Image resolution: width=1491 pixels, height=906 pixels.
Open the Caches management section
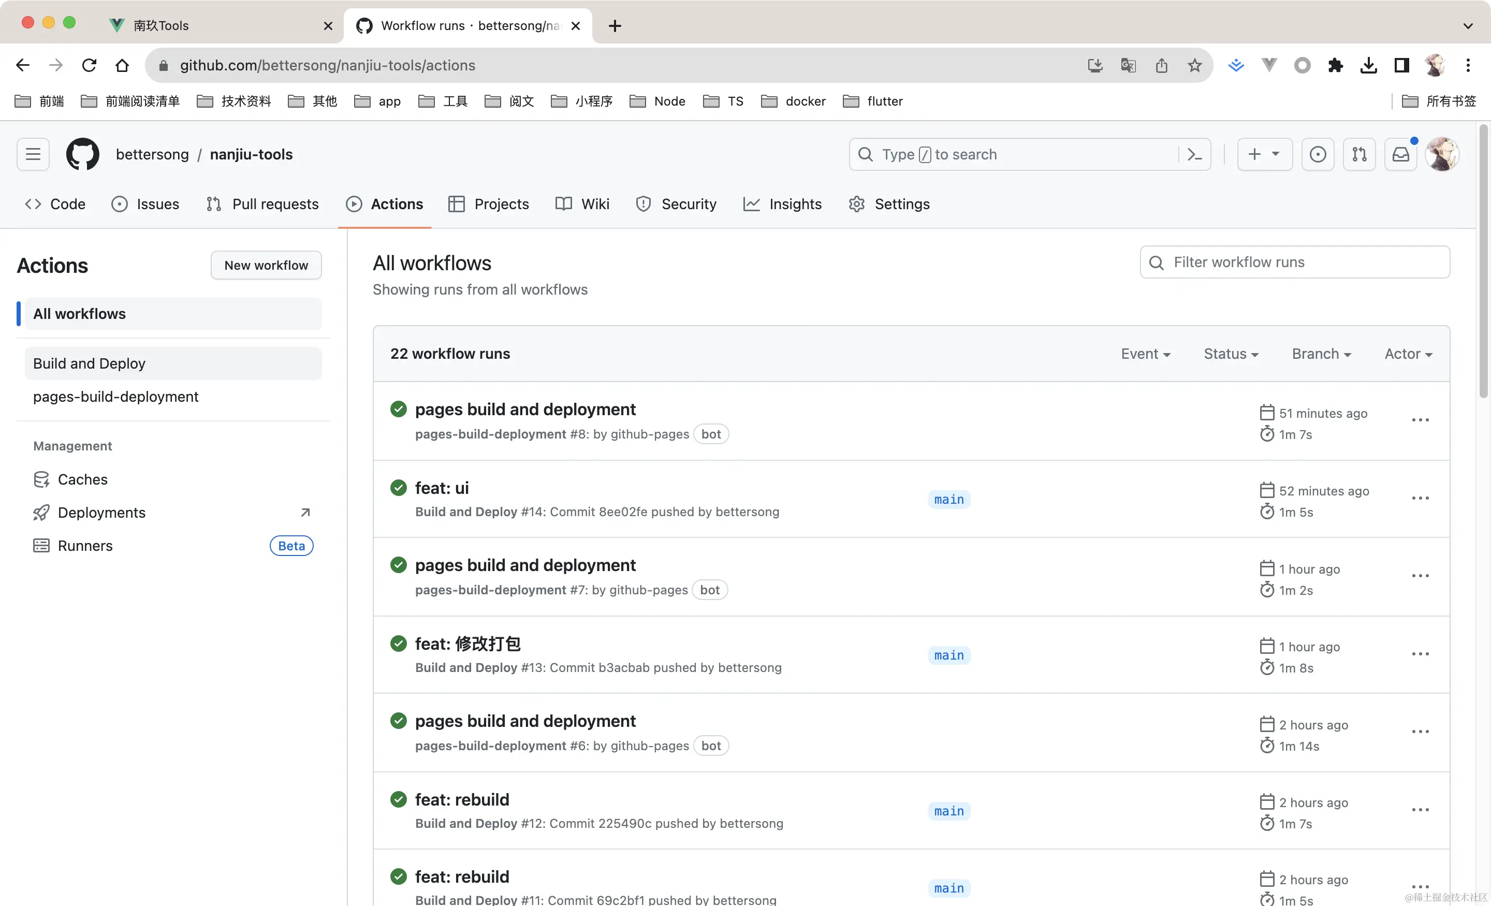point(82,478)
